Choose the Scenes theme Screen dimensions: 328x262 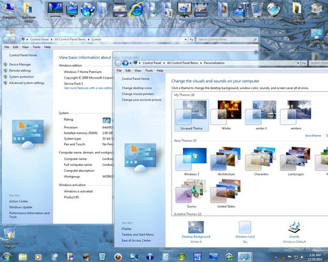point(191,194)
